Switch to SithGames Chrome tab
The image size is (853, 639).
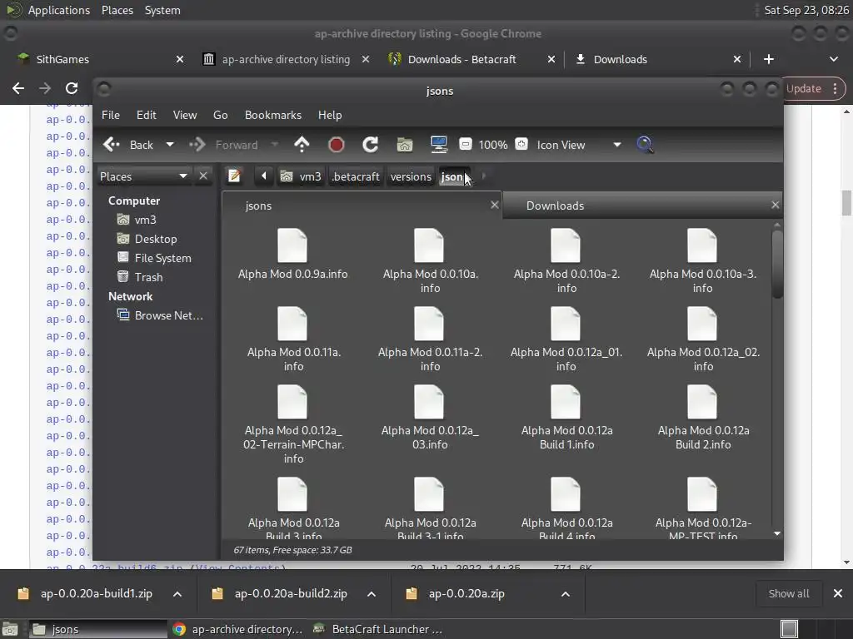(101, 59)
